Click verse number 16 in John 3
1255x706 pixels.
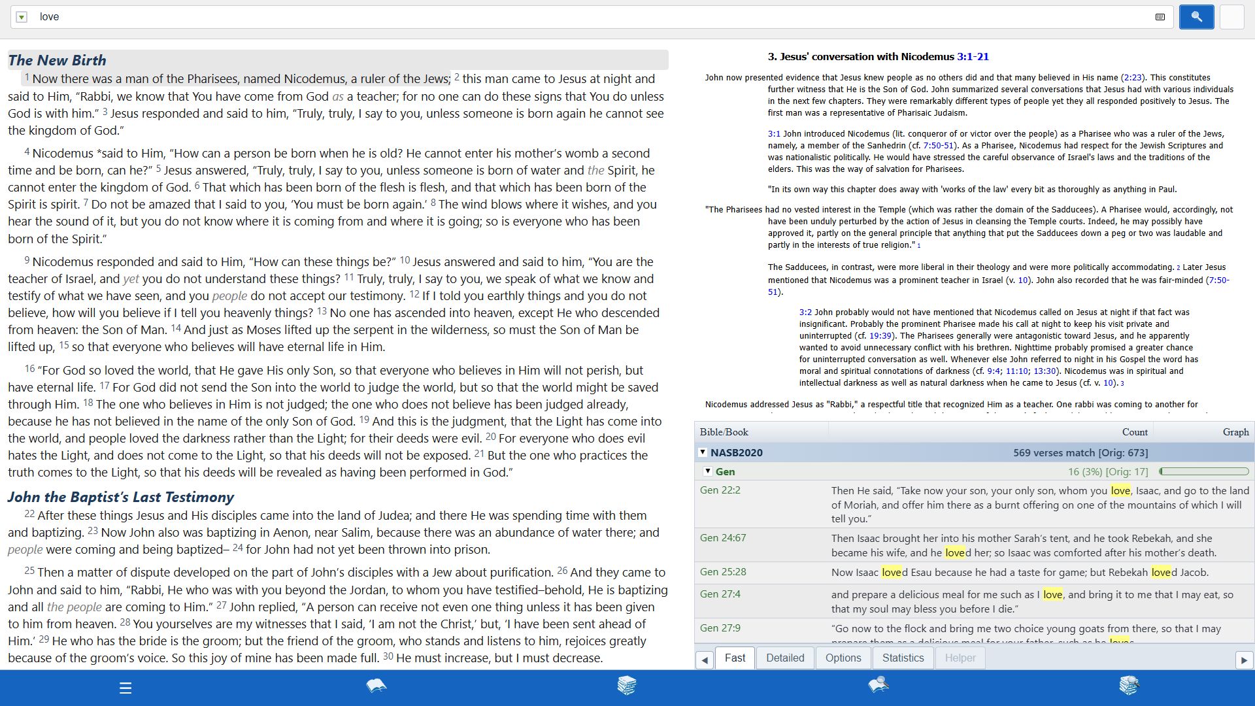(x=29, y=369)
